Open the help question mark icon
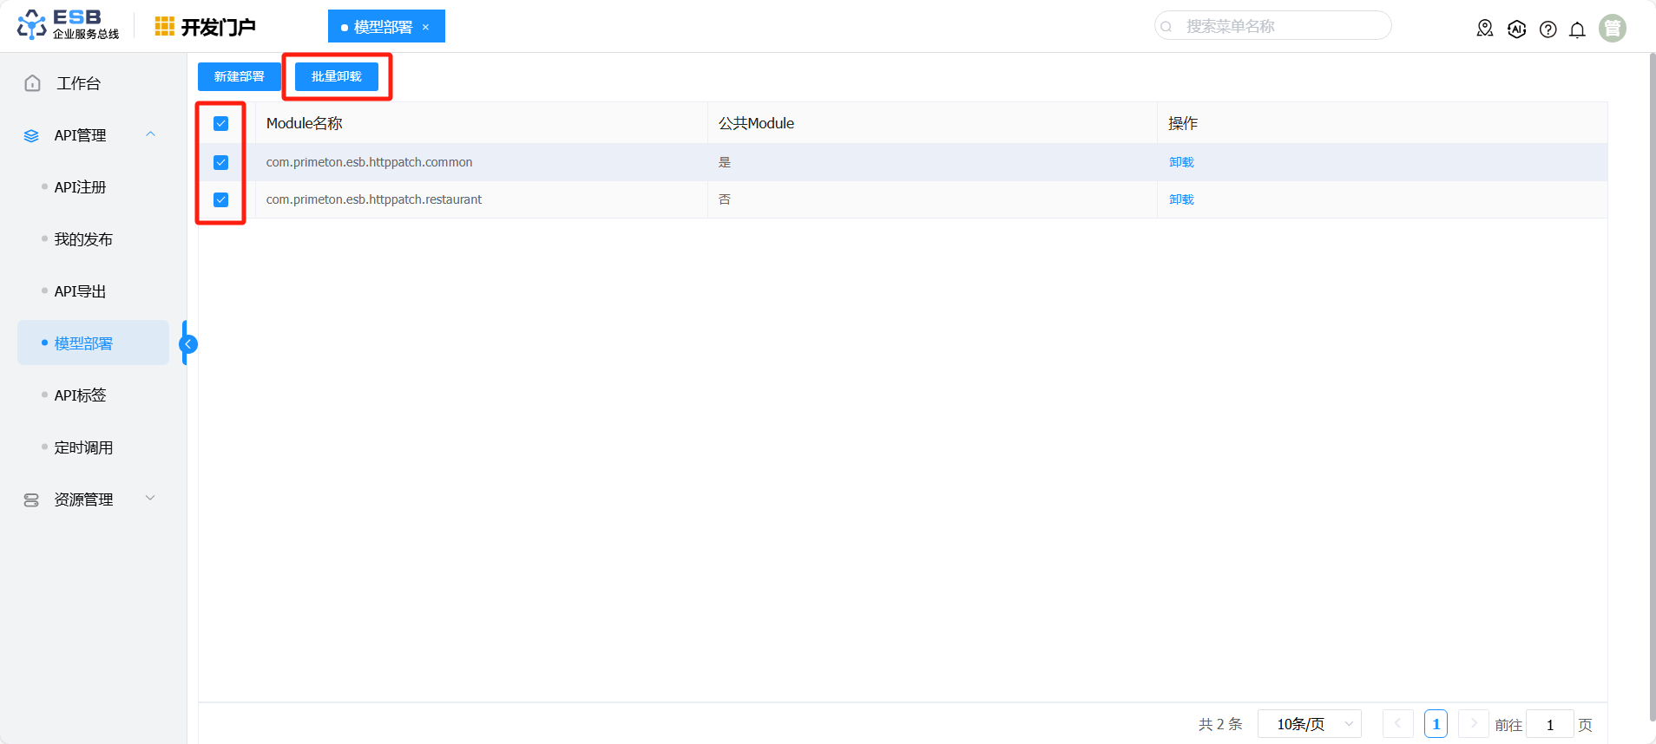 1548,29
